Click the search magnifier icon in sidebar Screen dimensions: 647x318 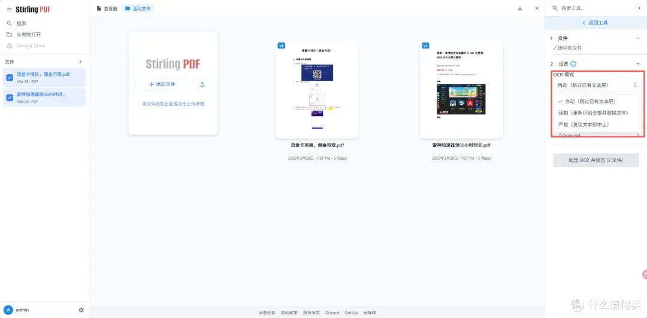[9, 23]
